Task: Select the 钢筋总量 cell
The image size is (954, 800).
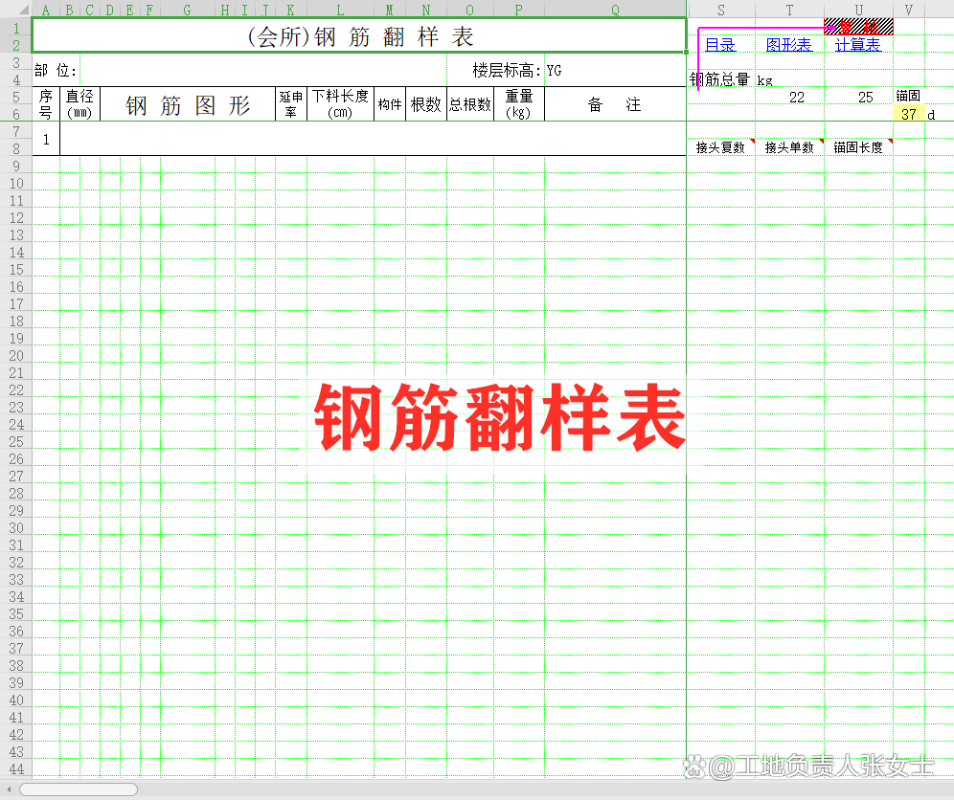Action: [720, 79]
